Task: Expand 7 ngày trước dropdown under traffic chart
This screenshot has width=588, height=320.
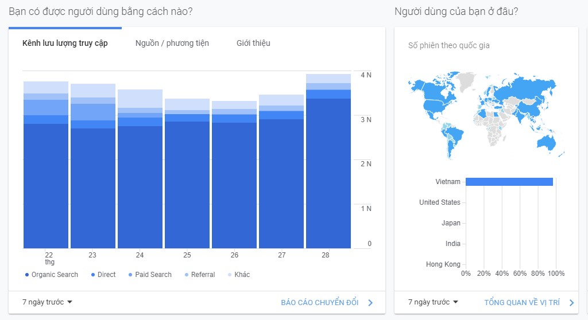Action: [47, 302]
